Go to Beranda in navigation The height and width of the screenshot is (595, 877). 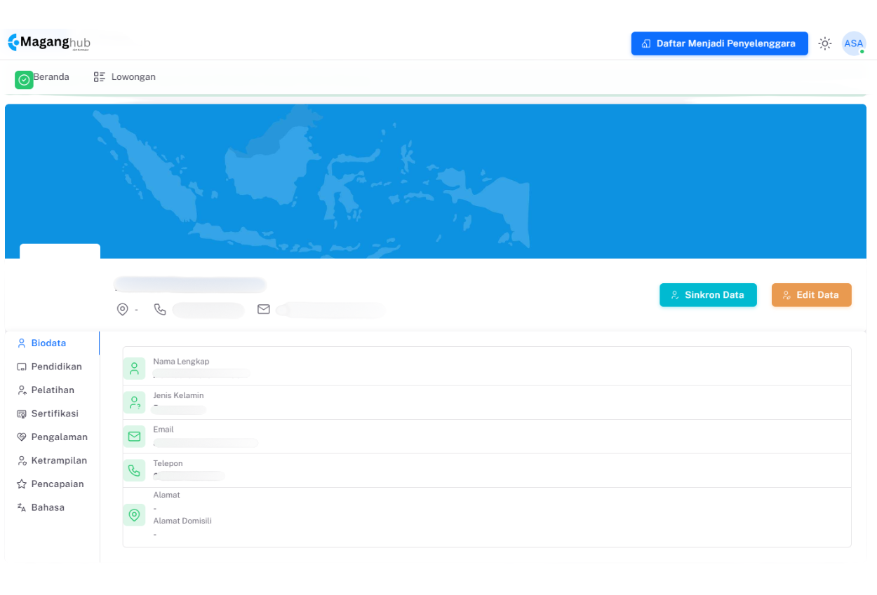pyautogui.click(x=51, y=77)
